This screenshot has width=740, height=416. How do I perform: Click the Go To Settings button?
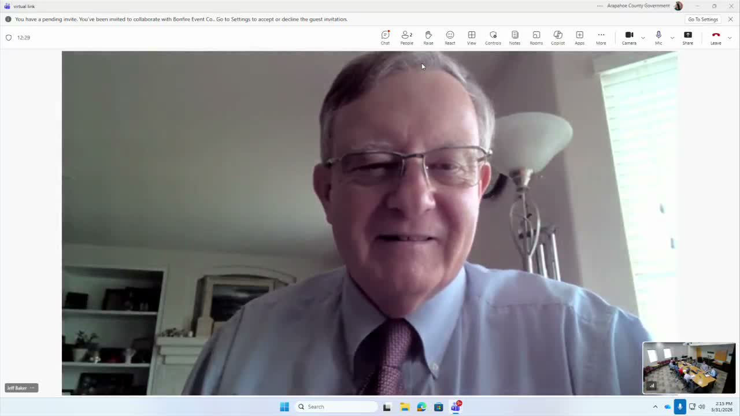702,19
